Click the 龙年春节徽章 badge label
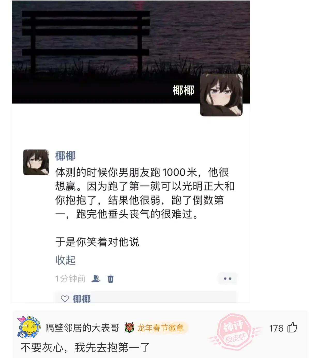321x358 pixels. point(160,328)
